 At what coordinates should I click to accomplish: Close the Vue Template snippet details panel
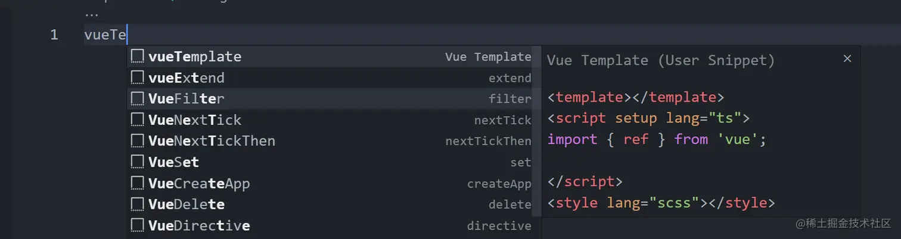click(847, 58)
